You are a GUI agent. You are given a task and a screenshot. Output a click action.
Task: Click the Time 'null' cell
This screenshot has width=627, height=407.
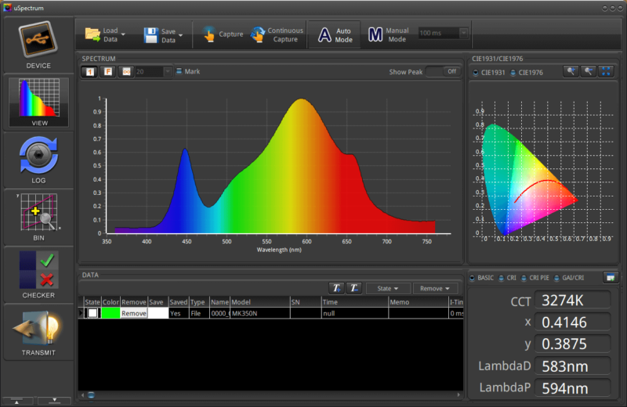355,313
